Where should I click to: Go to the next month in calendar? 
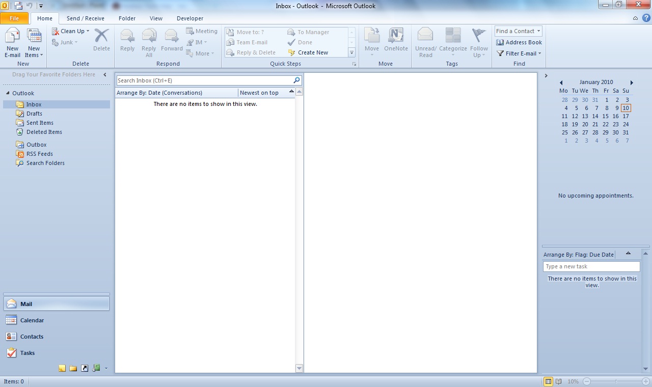pyautogui.click(x=632, y=82)
